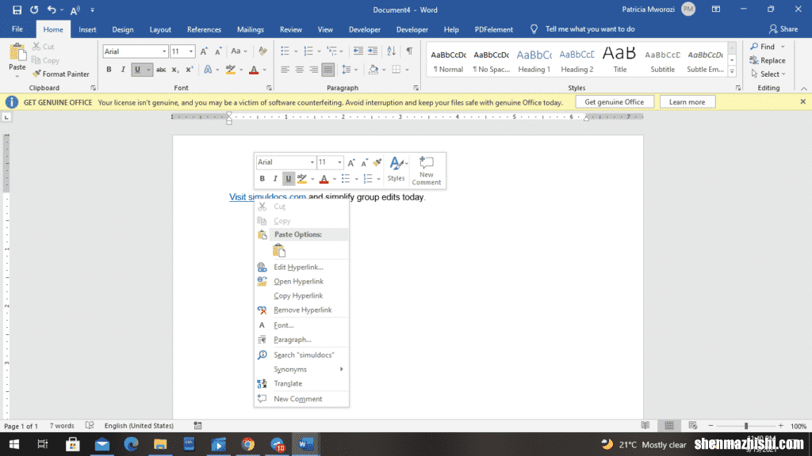Viewport: 812px width, 456px height.
Task: Align the paragraph to the right
Action: pos(313,70)
